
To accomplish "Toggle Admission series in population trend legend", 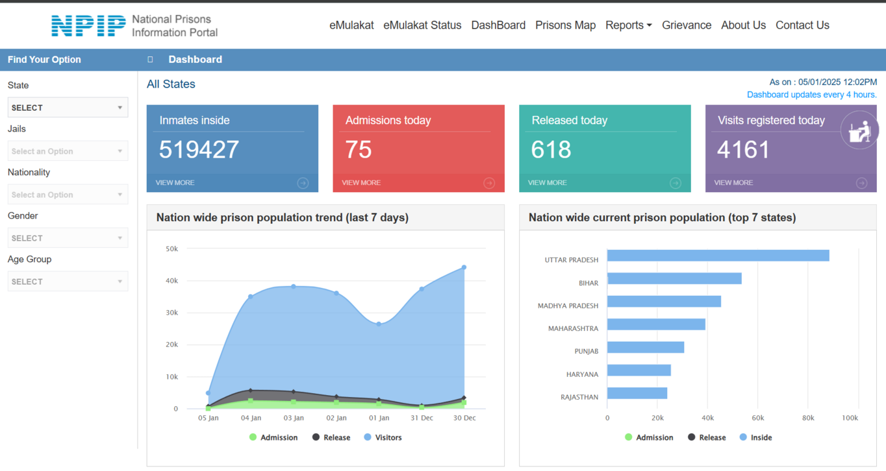I will pos(273,437).
